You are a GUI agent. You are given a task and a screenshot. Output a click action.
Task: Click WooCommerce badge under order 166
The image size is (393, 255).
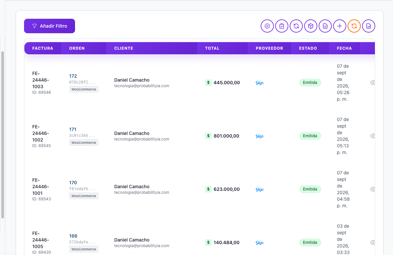click(84, 249)
